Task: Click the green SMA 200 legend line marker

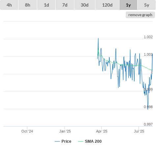Action: tap(81, 141)
